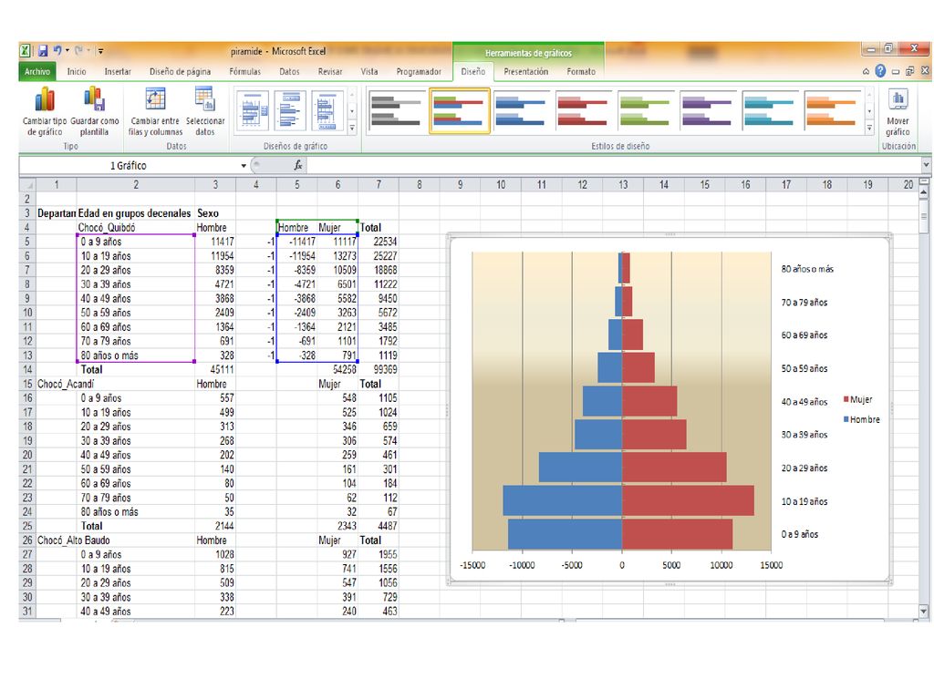Switch to the Programador tab
The height and width of the screenshot is (700, 934).
pos(419,71)
